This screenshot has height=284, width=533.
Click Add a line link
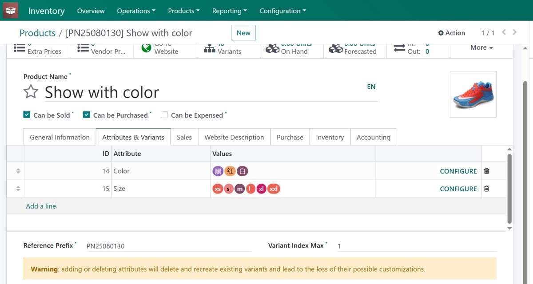pos(41,206)
